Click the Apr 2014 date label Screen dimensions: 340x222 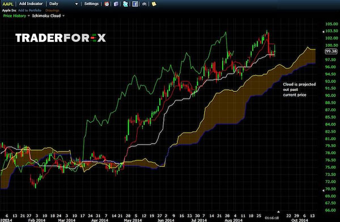click(x=100, y=220)
